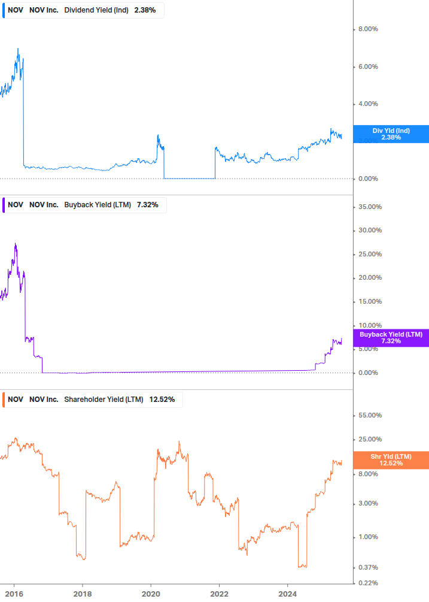Click the 0.37% tick on shareholder yield axis

(x=368, y=567)
